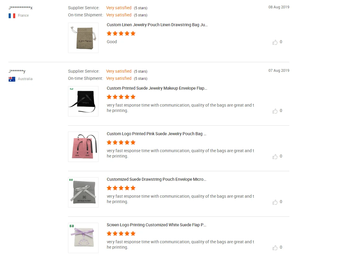Like the White Suede Flap review
This screenshot has width=349, height=265.
(275, 248)
